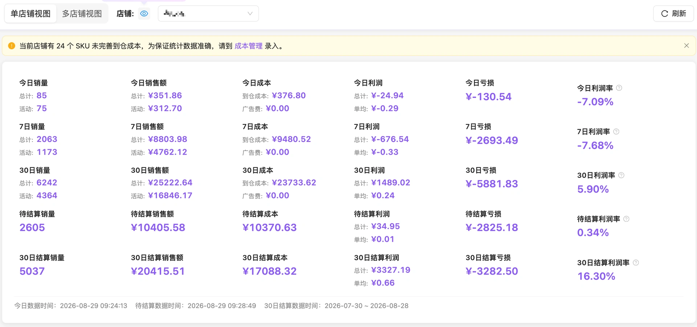Click 7日利润率 value -7.68%

tap(595, 146)
